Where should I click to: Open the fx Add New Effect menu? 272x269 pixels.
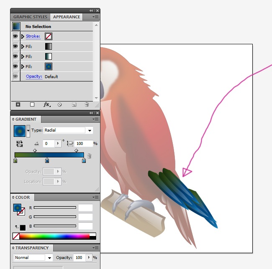(47, 104)
